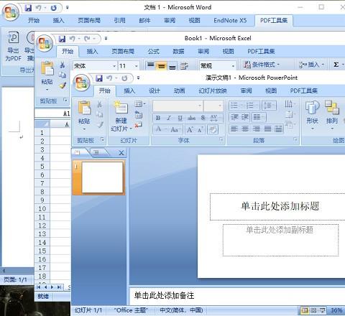Save the workbook from Excel quick access toolbar

click(x=62, y=39)
